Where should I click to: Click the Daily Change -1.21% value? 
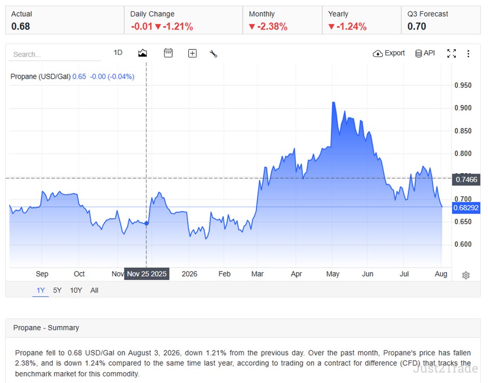pos(178,26)
